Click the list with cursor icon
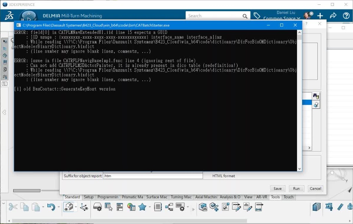This screenshot has width=353, height=224. coord(108,207)
